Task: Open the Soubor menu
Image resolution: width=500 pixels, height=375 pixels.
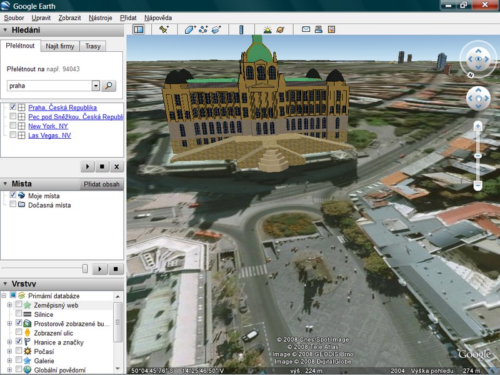Action: pos(14,18)
